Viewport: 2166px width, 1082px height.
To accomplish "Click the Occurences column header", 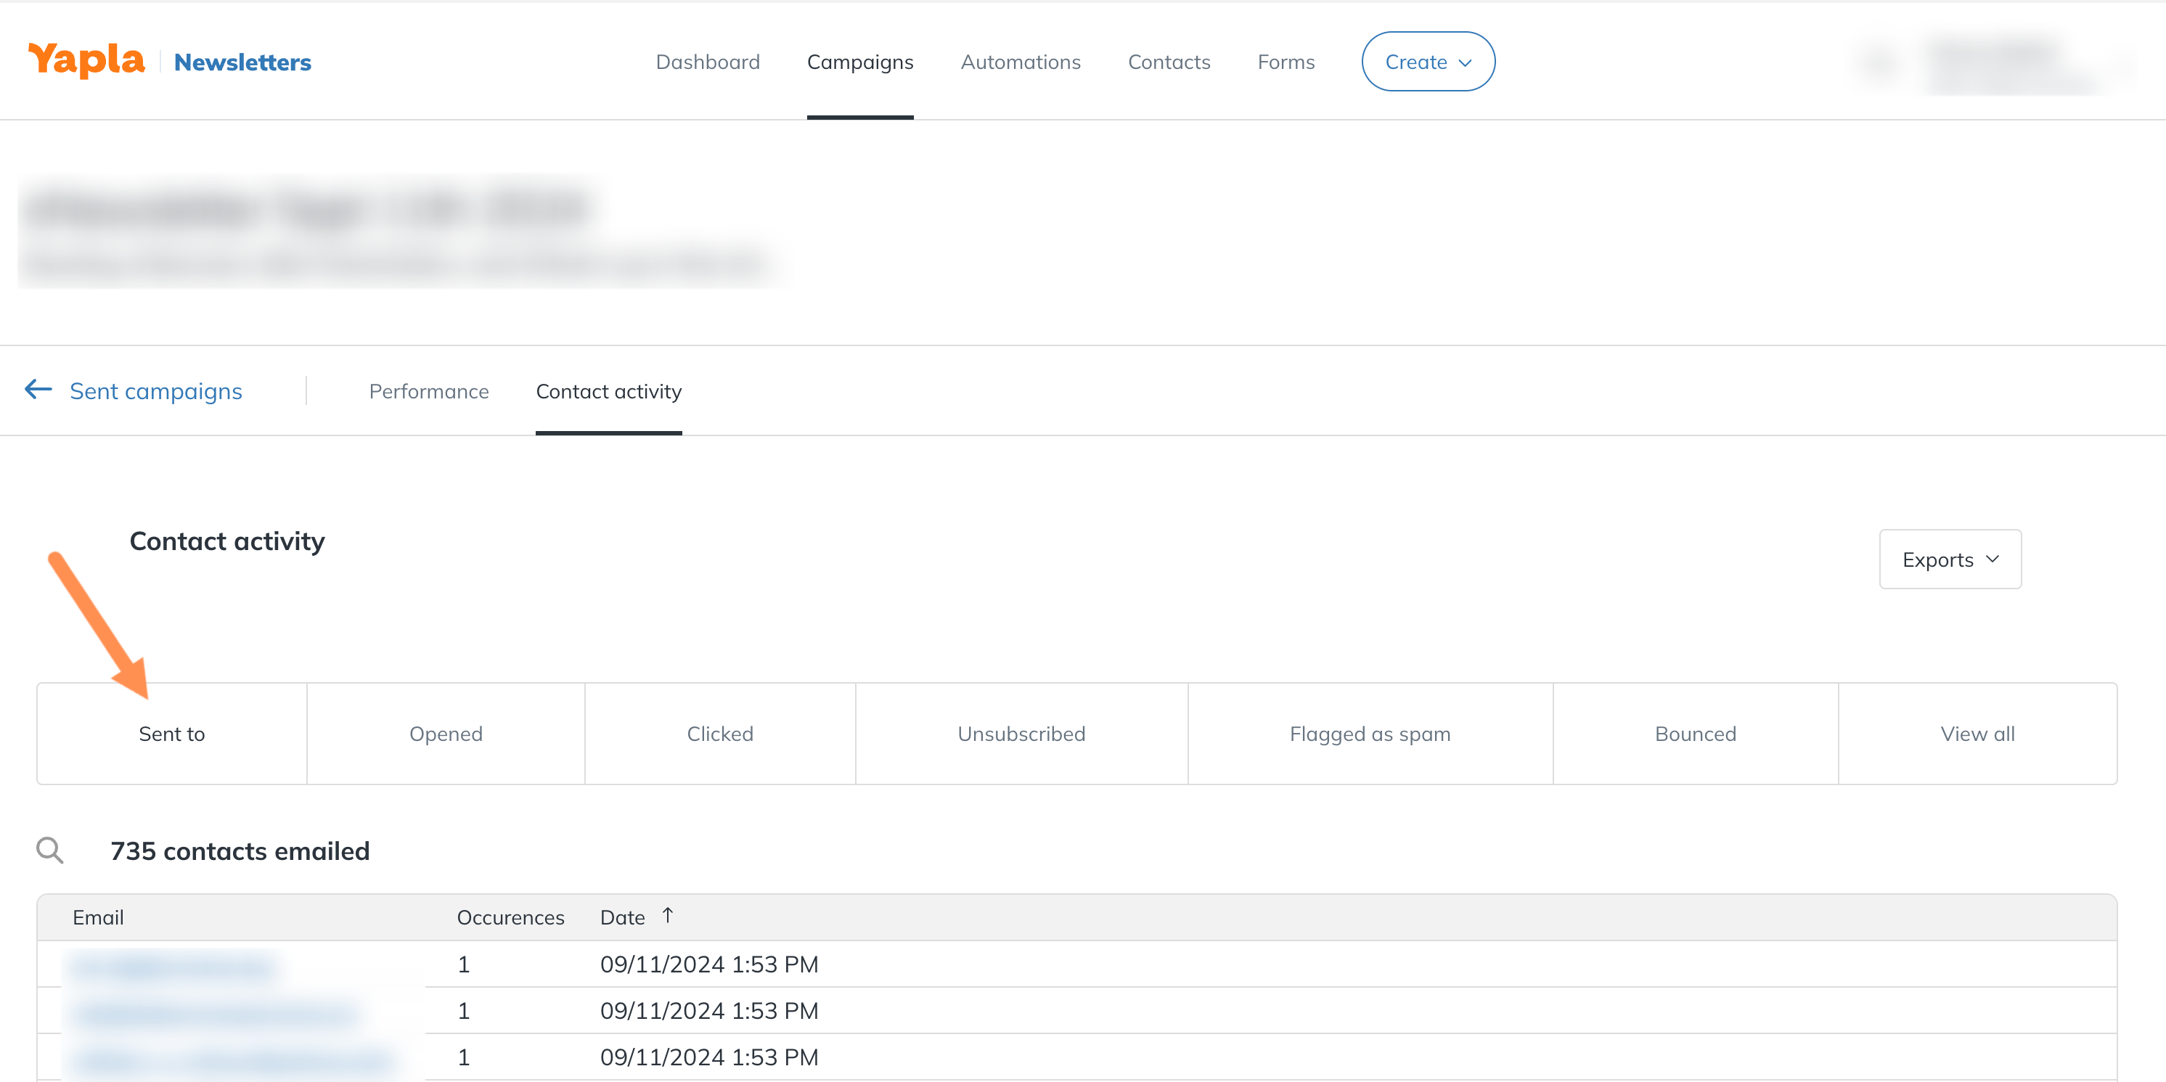I will [x=510, y=917].
